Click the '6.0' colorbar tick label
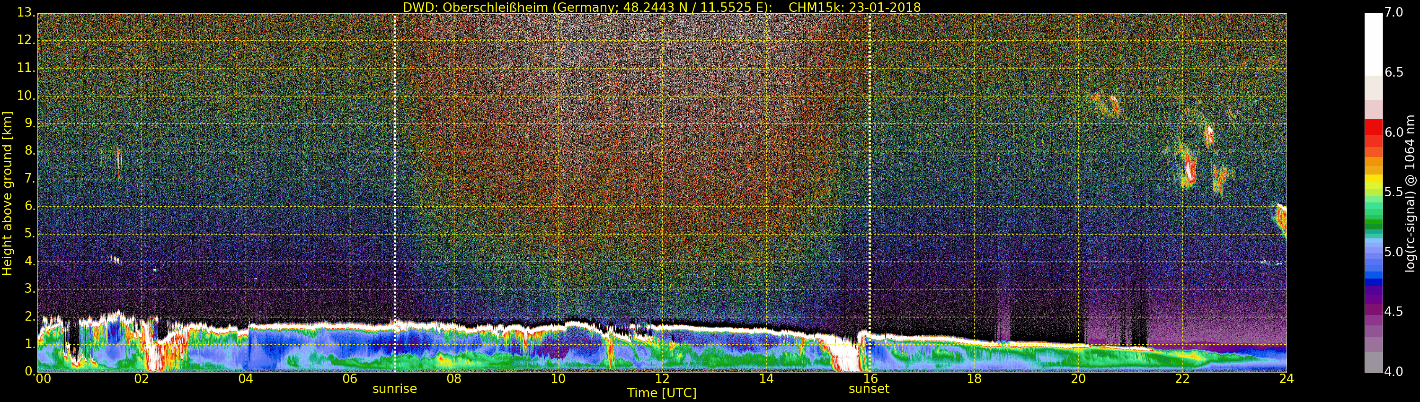 (1394, 133)
